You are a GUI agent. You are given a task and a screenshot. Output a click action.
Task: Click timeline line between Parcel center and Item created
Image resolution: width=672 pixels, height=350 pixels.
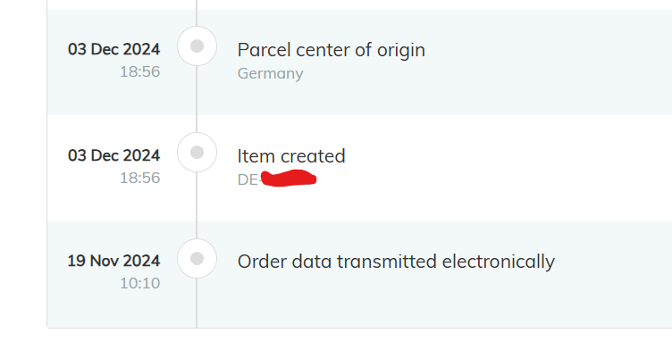[x=197, y=99]
